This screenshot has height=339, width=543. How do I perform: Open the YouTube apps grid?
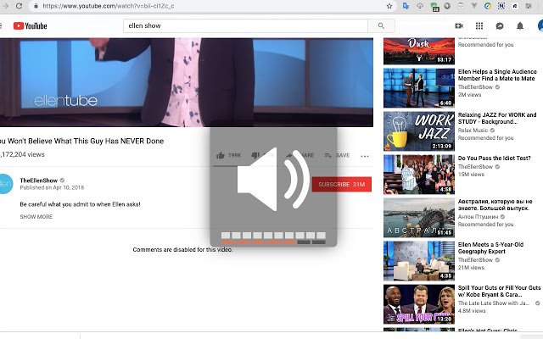tap(479, 25)
